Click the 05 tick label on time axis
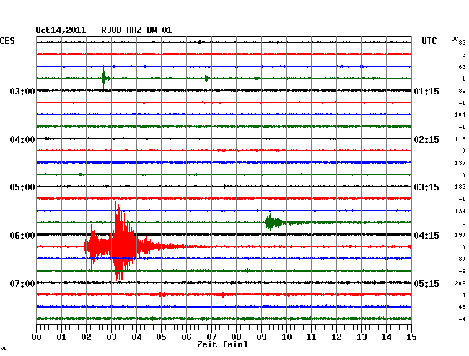The width and height of the screenshot is (469, 356). pyautogui.click(x=161, y=337)
